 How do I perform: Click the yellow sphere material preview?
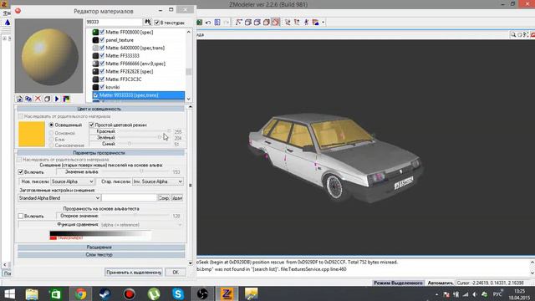click(48, 56)
